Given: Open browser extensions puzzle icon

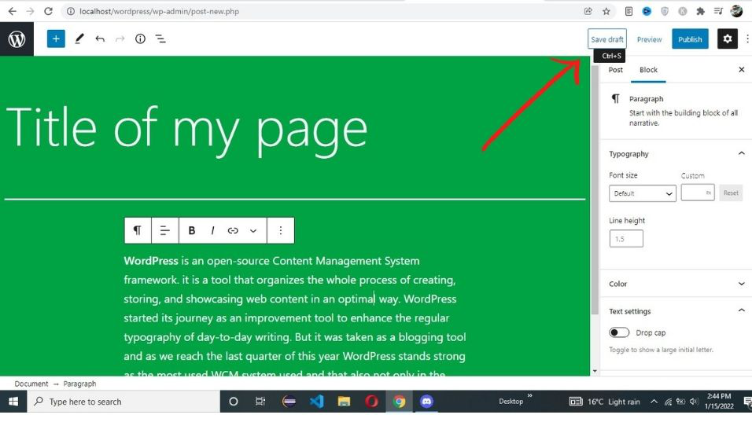Looking at the screenshot, I should [x=700, y=11].
